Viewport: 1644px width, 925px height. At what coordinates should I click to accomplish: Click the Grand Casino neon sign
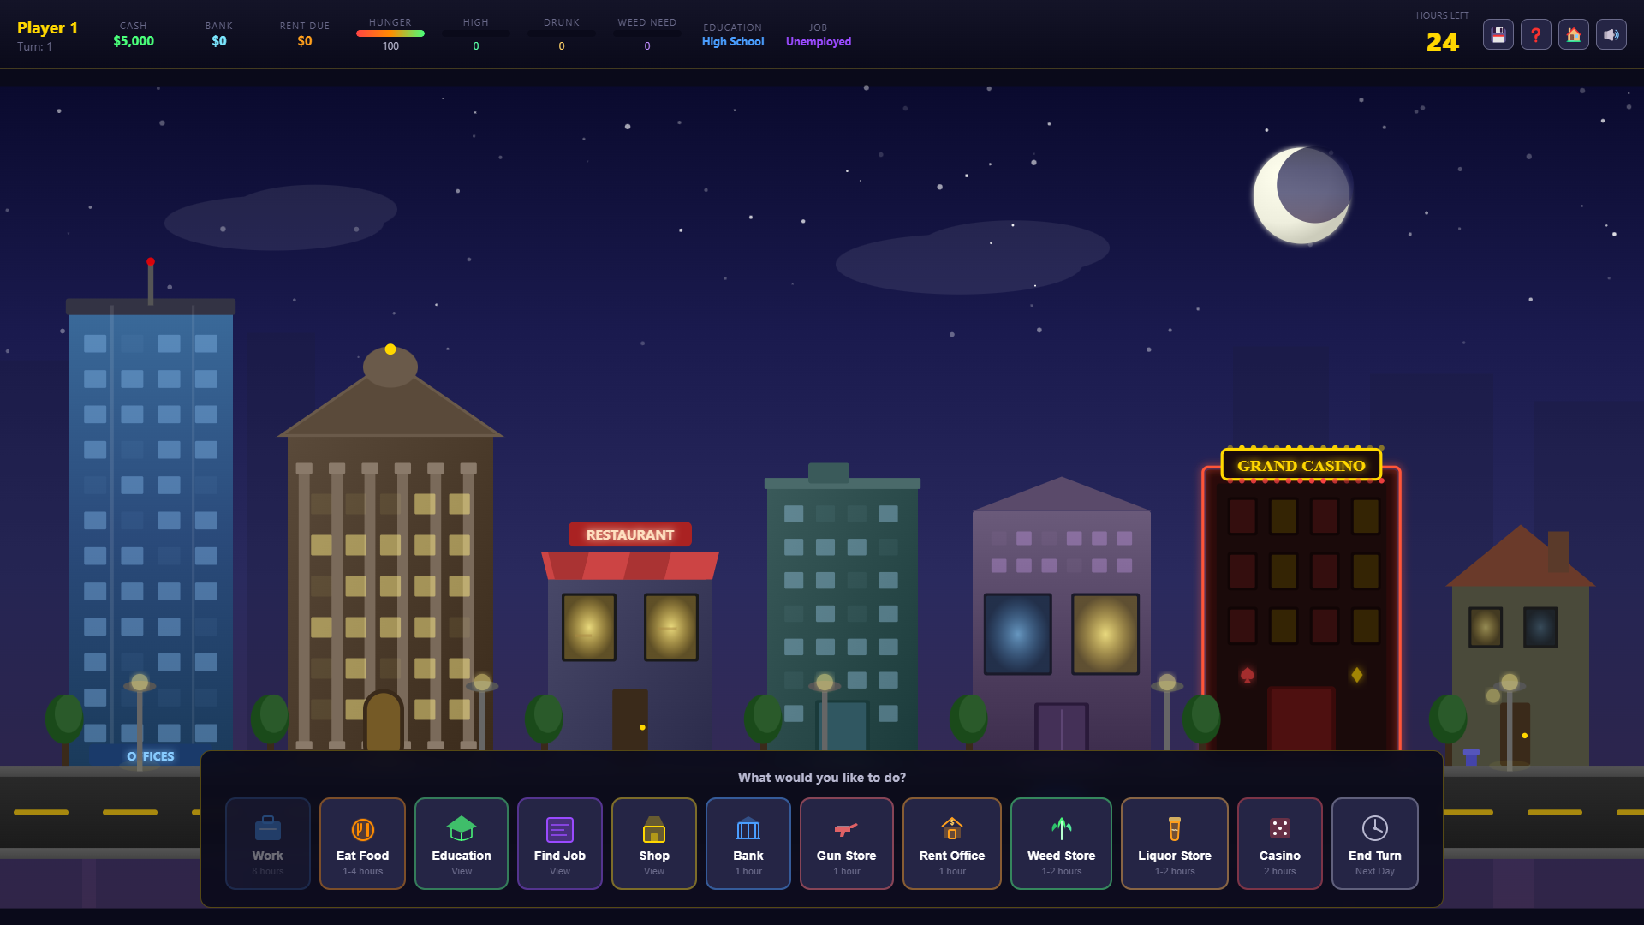pyautogui.click(x=1301, y=466)
